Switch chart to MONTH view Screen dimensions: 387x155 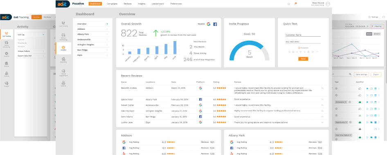click(377, 34)
